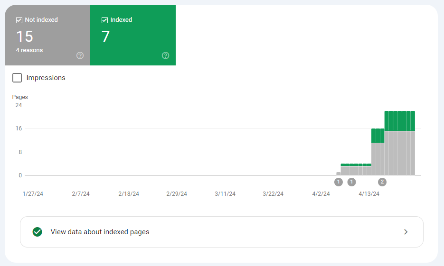
Task: Open the annotation marker labeled 2
Action: 382,182
